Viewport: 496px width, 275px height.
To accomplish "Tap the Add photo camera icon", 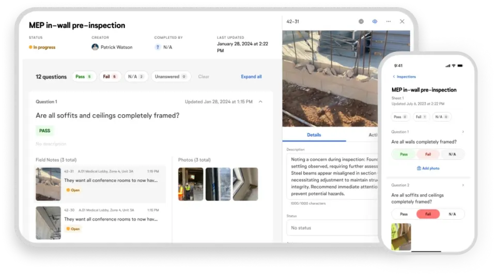I will (419, 169).
